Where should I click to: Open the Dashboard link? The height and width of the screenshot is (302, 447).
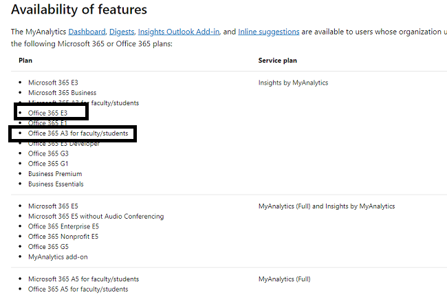pyautogui.click(x=87, y=32)
